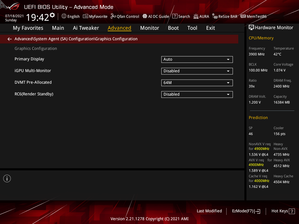The height and width of the screenshot is (224, 299).
Task: Change English language selection
Action: click(70, 16)
